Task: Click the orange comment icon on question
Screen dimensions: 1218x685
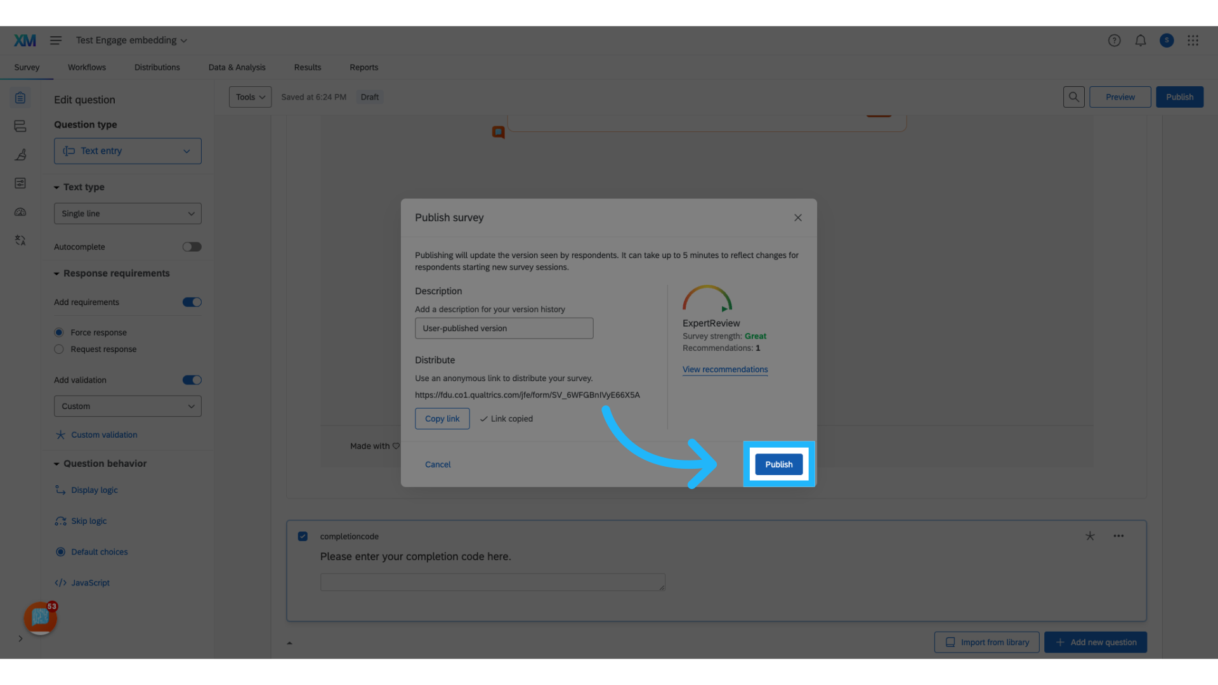Action: coord(499,132)
